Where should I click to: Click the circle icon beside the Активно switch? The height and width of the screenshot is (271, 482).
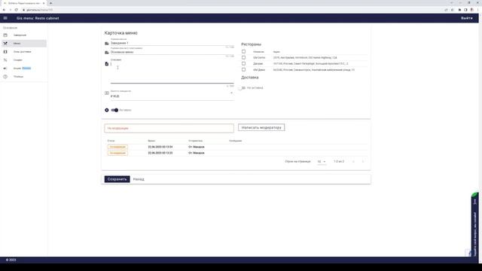click(107, 110)
